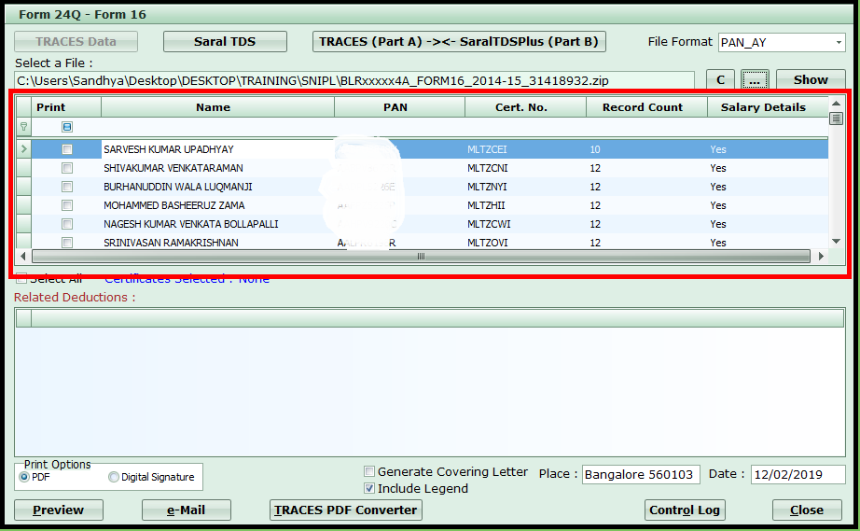Click record count 10 in Sarvesh row
Screen dimensions: 860x531
[595, 149]
